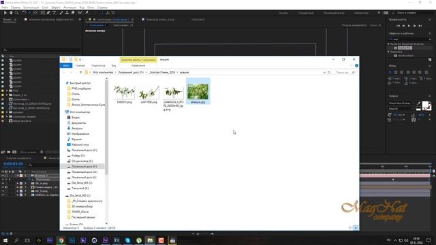
Task: Open the Композиция menu in After Effects
Action: 31,7
